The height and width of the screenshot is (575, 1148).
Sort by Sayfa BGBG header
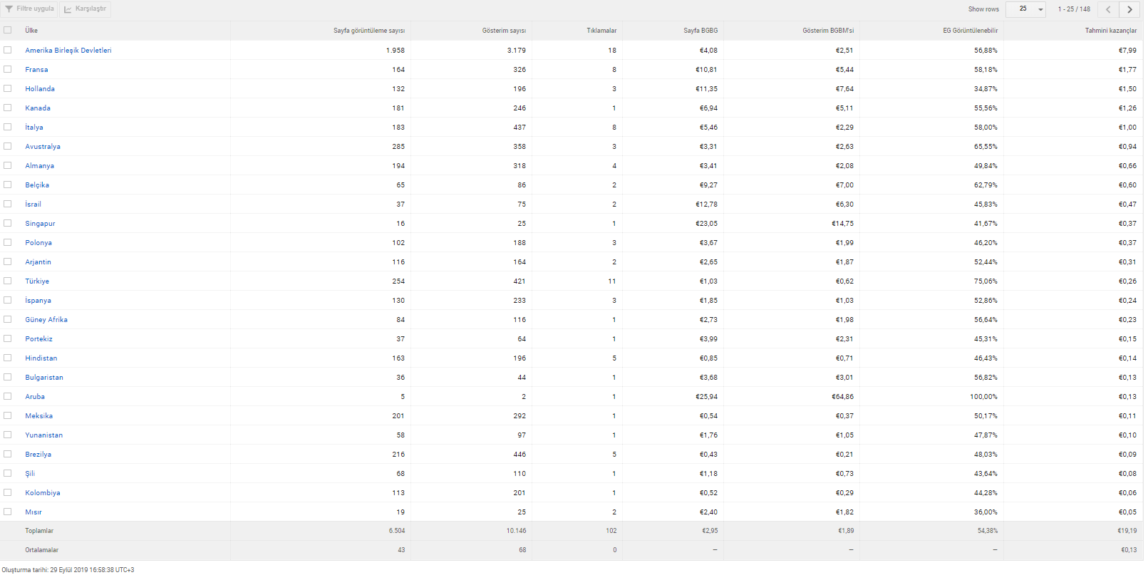click(700, 31)
